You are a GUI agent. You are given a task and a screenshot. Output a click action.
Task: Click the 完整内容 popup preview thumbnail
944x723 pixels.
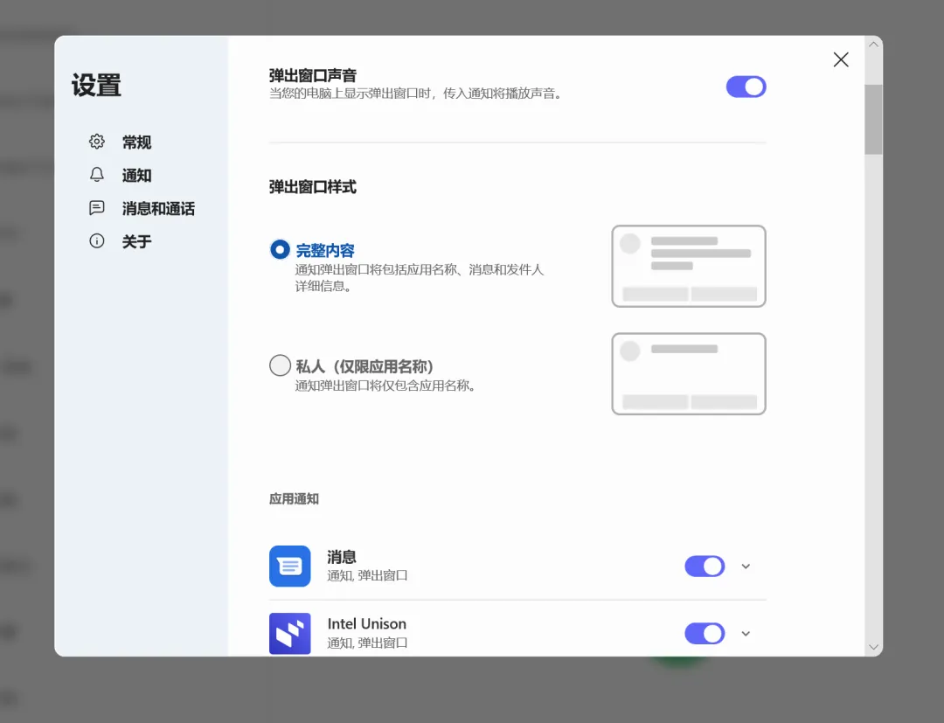[x=689, y=266]
